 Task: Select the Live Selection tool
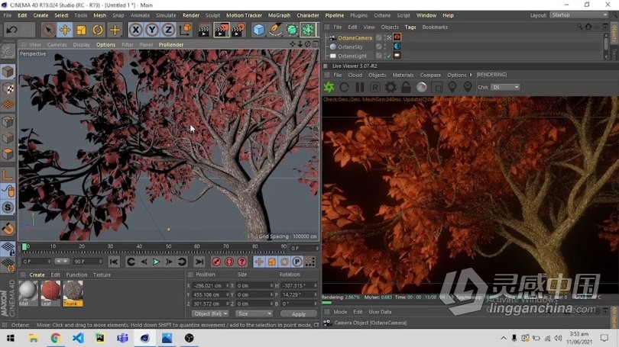[48, 30]
